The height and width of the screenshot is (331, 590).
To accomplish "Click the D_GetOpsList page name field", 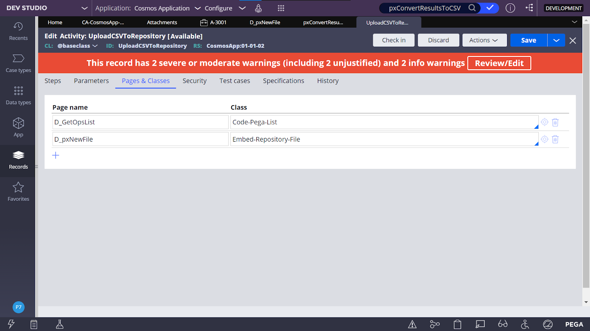I will pyautogui.click(x=140, y=122).
